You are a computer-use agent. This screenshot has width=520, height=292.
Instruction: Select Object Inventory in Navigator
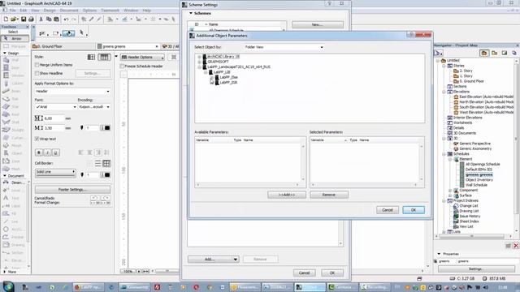(479, 180)
